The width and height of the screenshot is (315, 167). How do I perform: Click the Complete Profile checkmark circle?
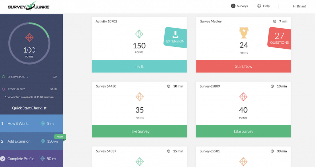pos(2,159)
